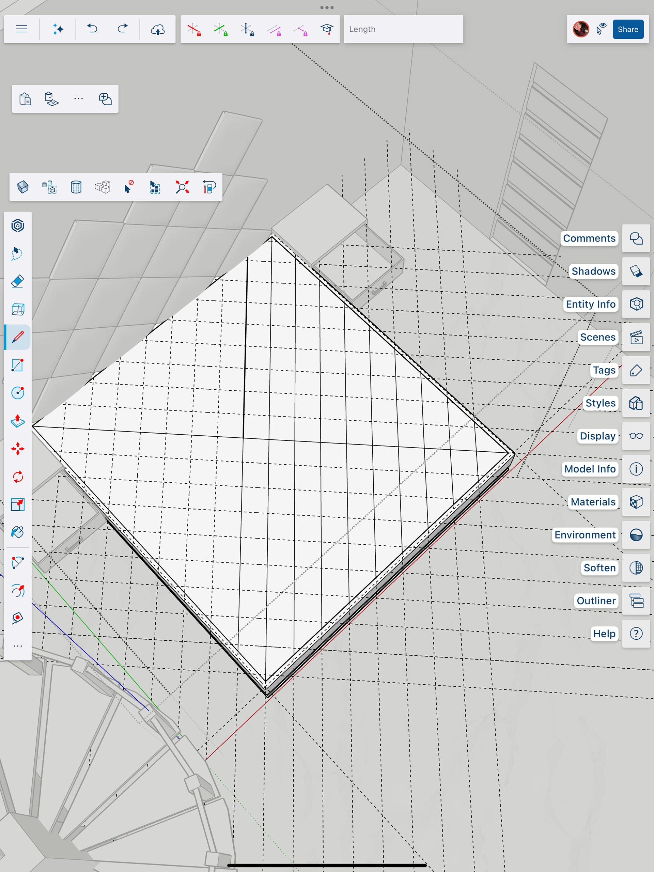Image resolution: width=654 pixels, height=872 pixels.
Task: Expand clipboard toolbar more options
Action: pyautogui.click(x=78, y=98)
